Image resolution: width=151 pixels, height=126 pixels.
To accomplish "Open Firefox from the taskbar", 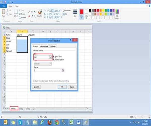I will [x=49, y=122].
